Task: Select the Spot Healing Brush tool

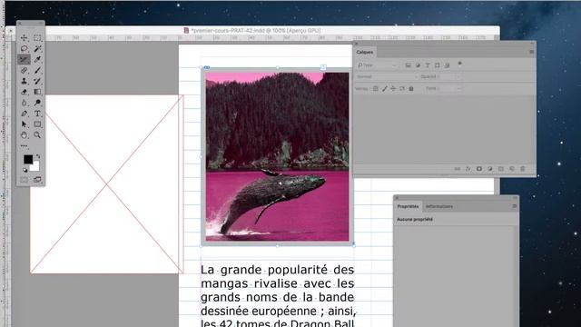Action: pos(25,70)
